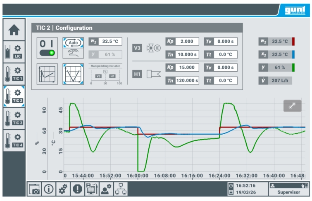Open the information icon
This screenshot has height=201, width=312.
coord(48,189)
